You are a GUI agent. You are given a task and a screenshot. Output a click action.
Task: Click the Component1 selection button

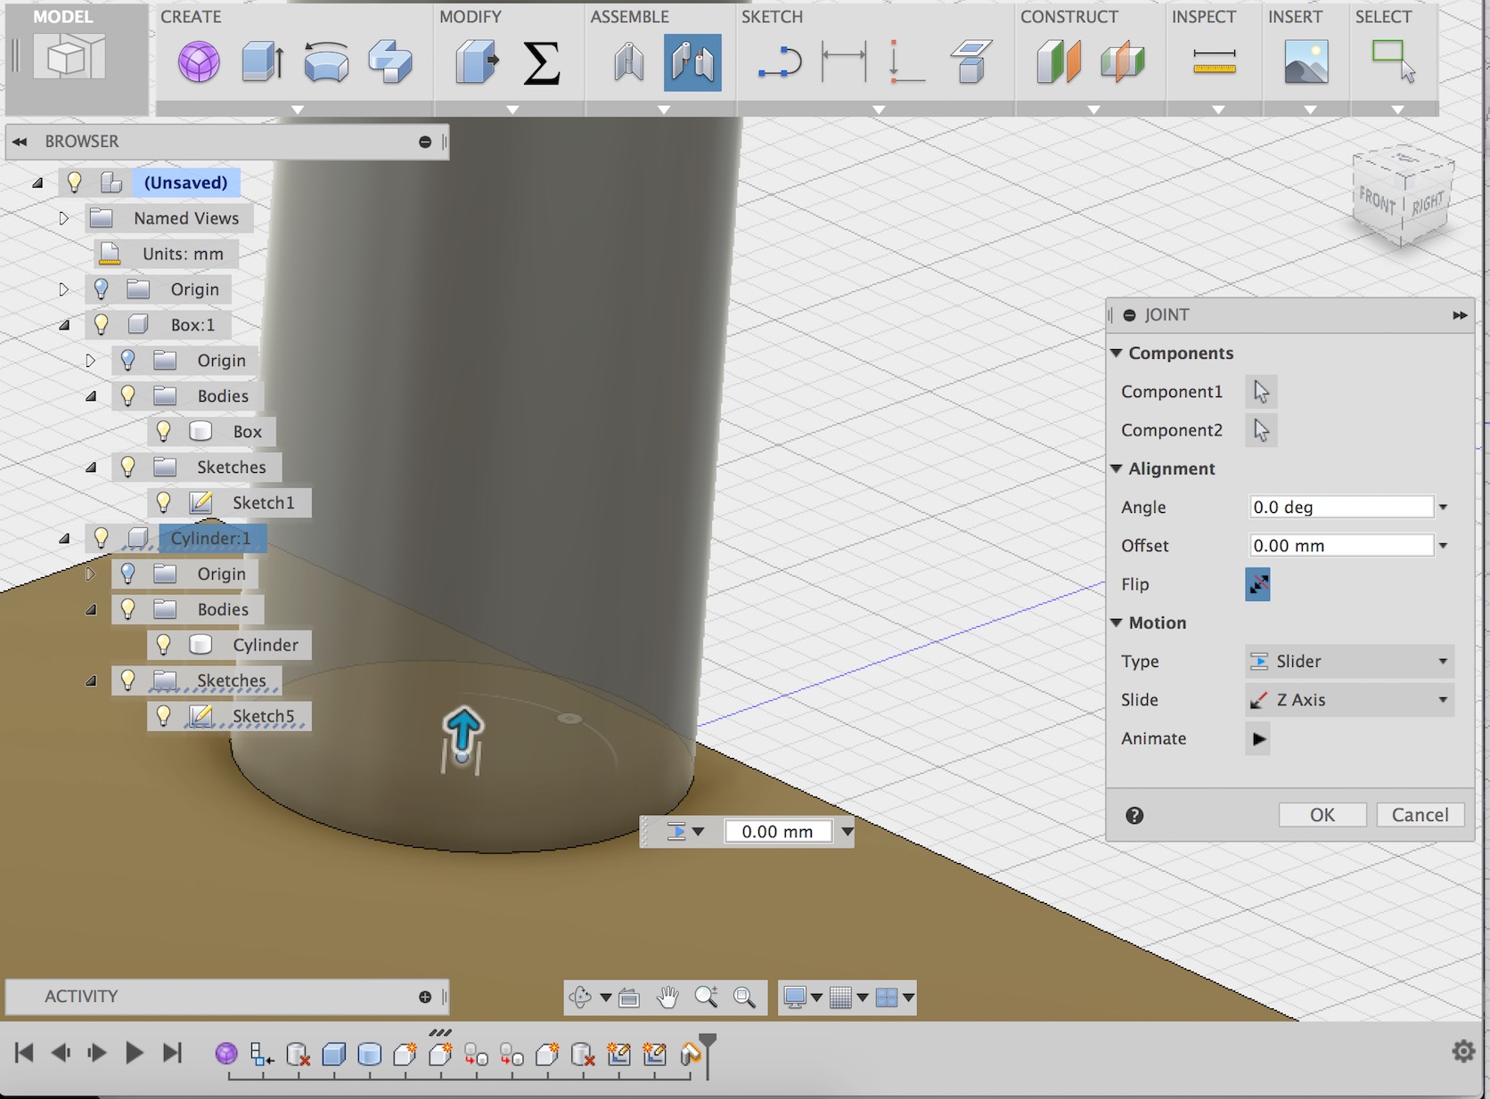point(1261,392)
